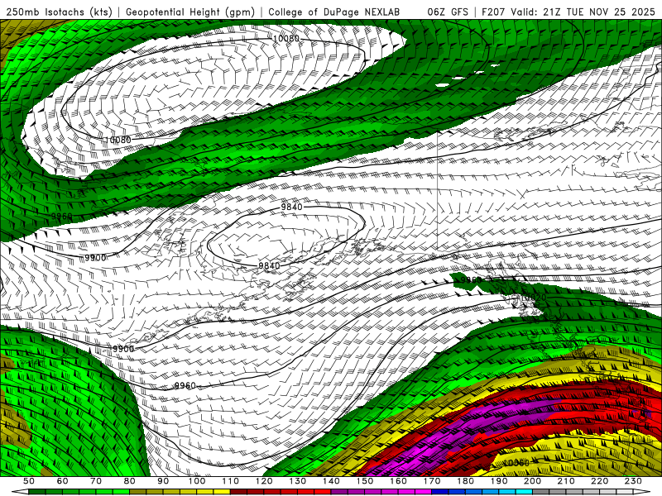The image size is (662, 496).
Task: Click the '250mb Isotachs (kts)' title text
Action: [60, 12]
